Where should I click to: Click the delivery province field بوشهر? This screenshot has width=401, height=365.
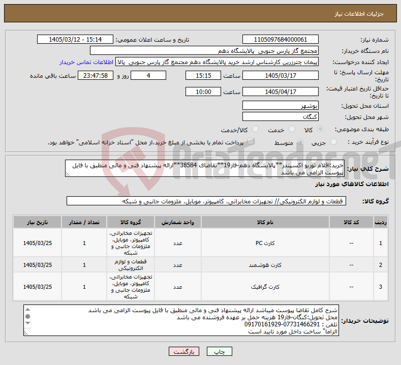pyautogui.click(x=280, y=105)
